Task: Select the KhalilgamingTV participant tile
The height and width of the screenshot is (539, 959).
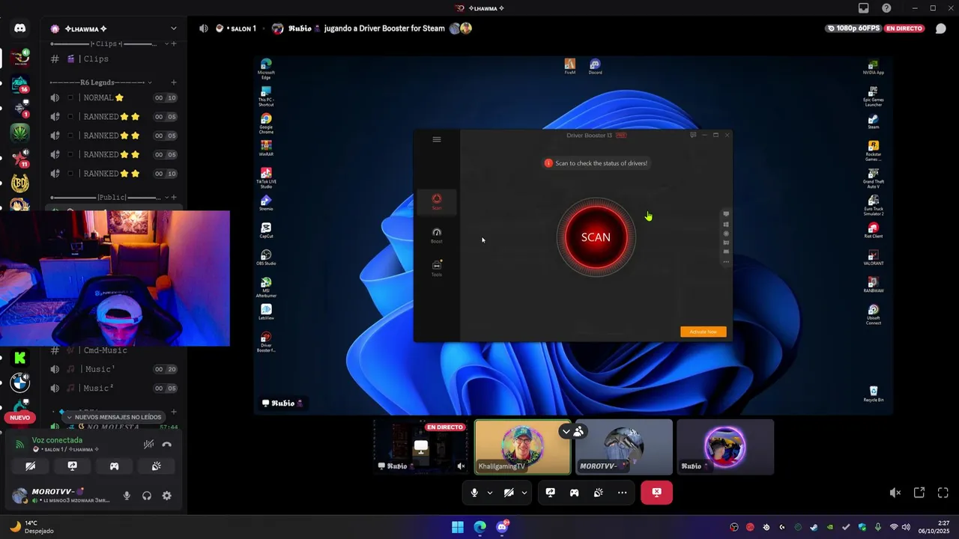Action: pyautogui.click(x=522, y=447)
